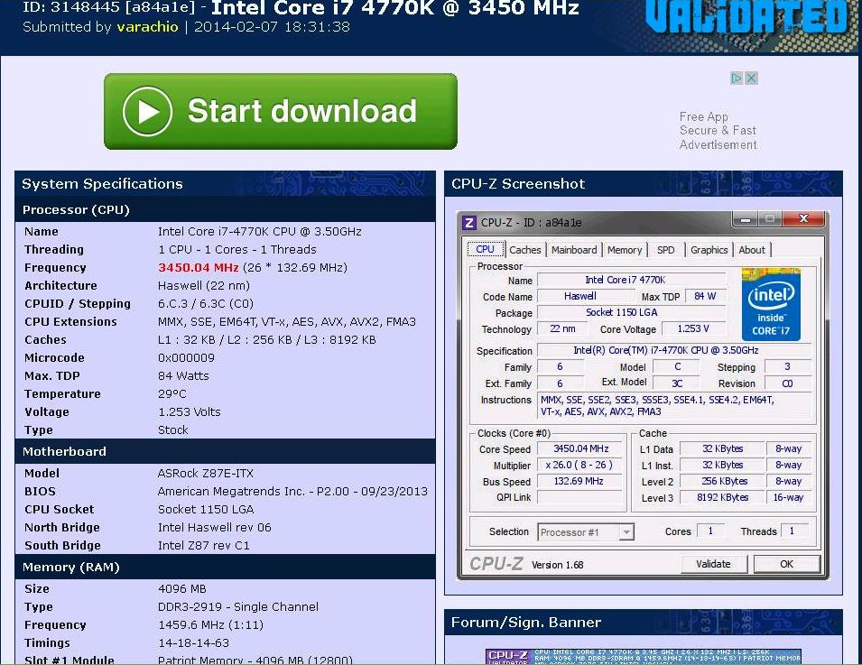The height and width of the screenshot is (665, 862).
Task: Click the Package Socket 1150 LGA field
Action: [x=632, y=312]
